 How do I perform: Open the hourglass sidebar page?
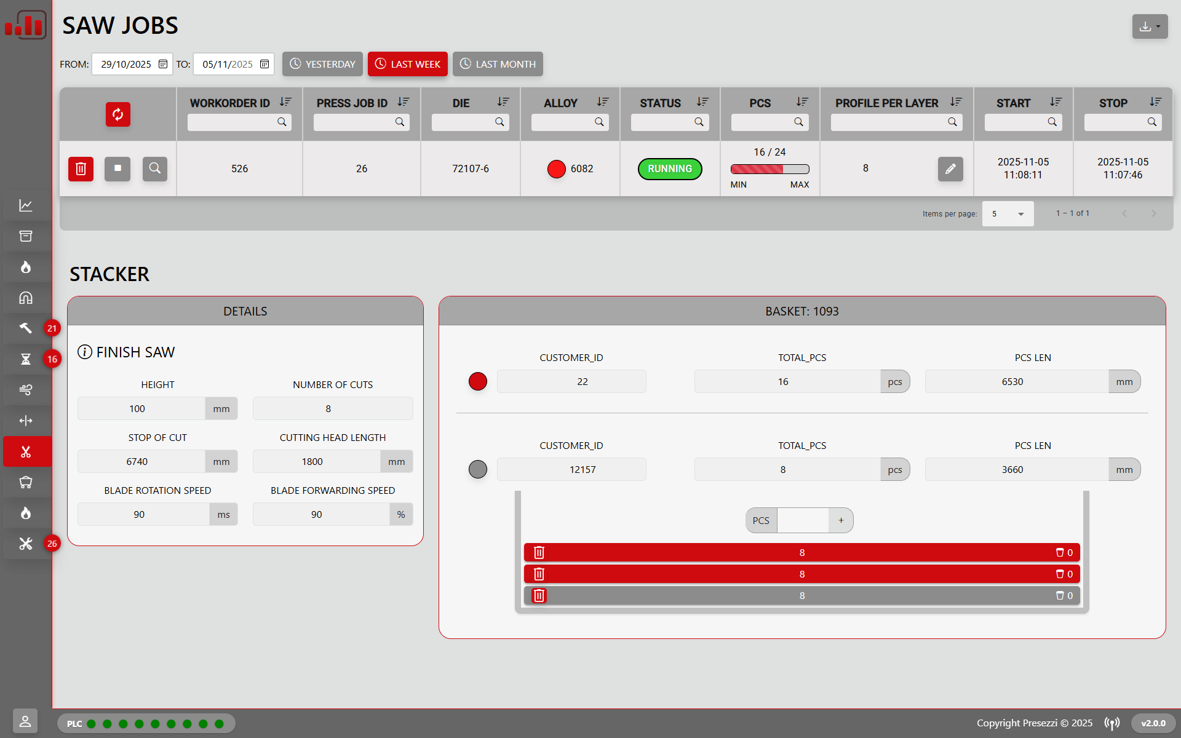[x=26, y=359]
